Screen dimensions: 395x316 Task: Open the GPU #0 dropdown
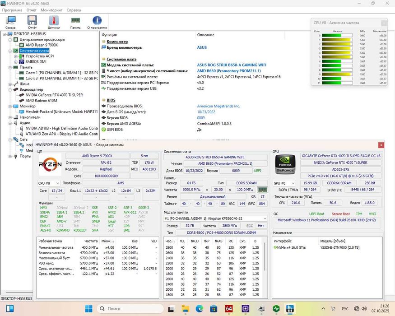284,183
